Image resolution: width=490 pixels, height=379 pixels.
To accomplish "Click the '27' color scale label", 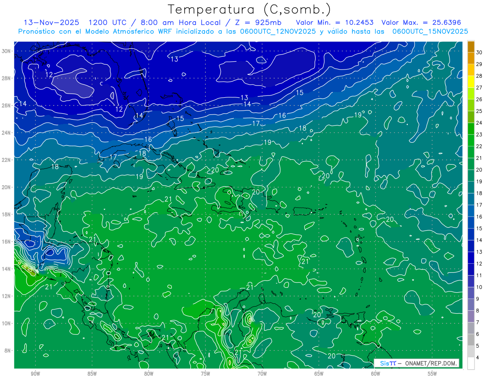I will 479,87.
